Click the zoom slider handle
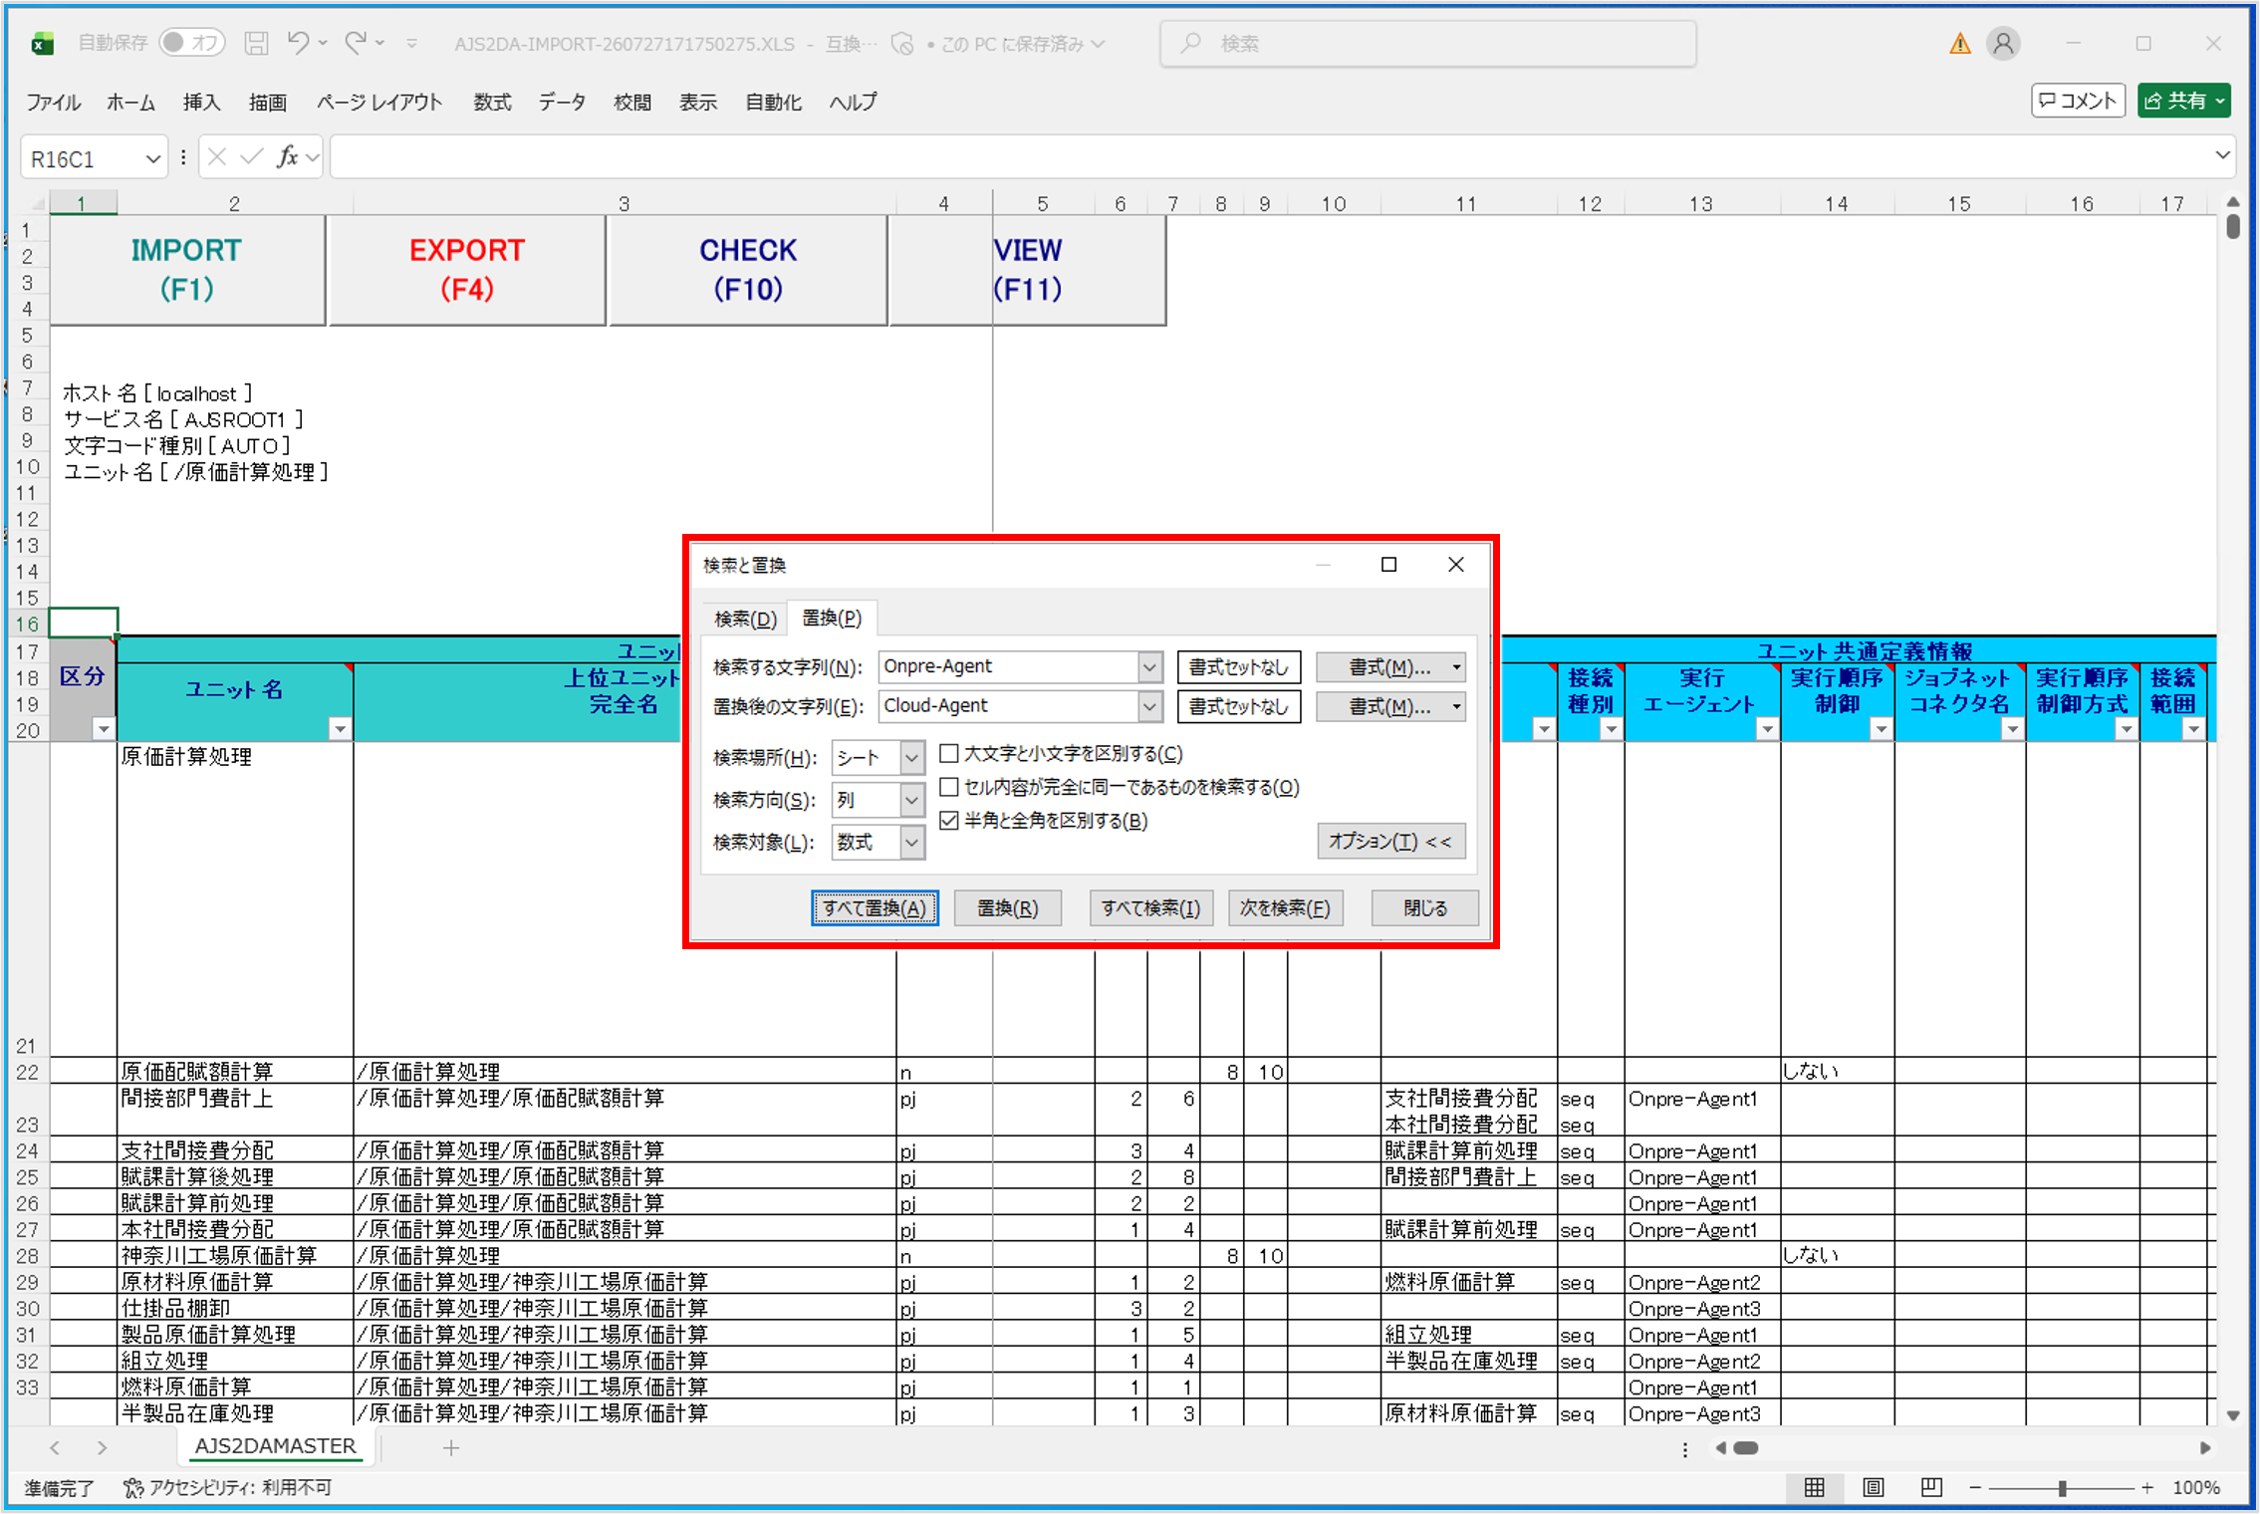Viewport: 2260px width, 1514px height. [x=2062, y=1487]
